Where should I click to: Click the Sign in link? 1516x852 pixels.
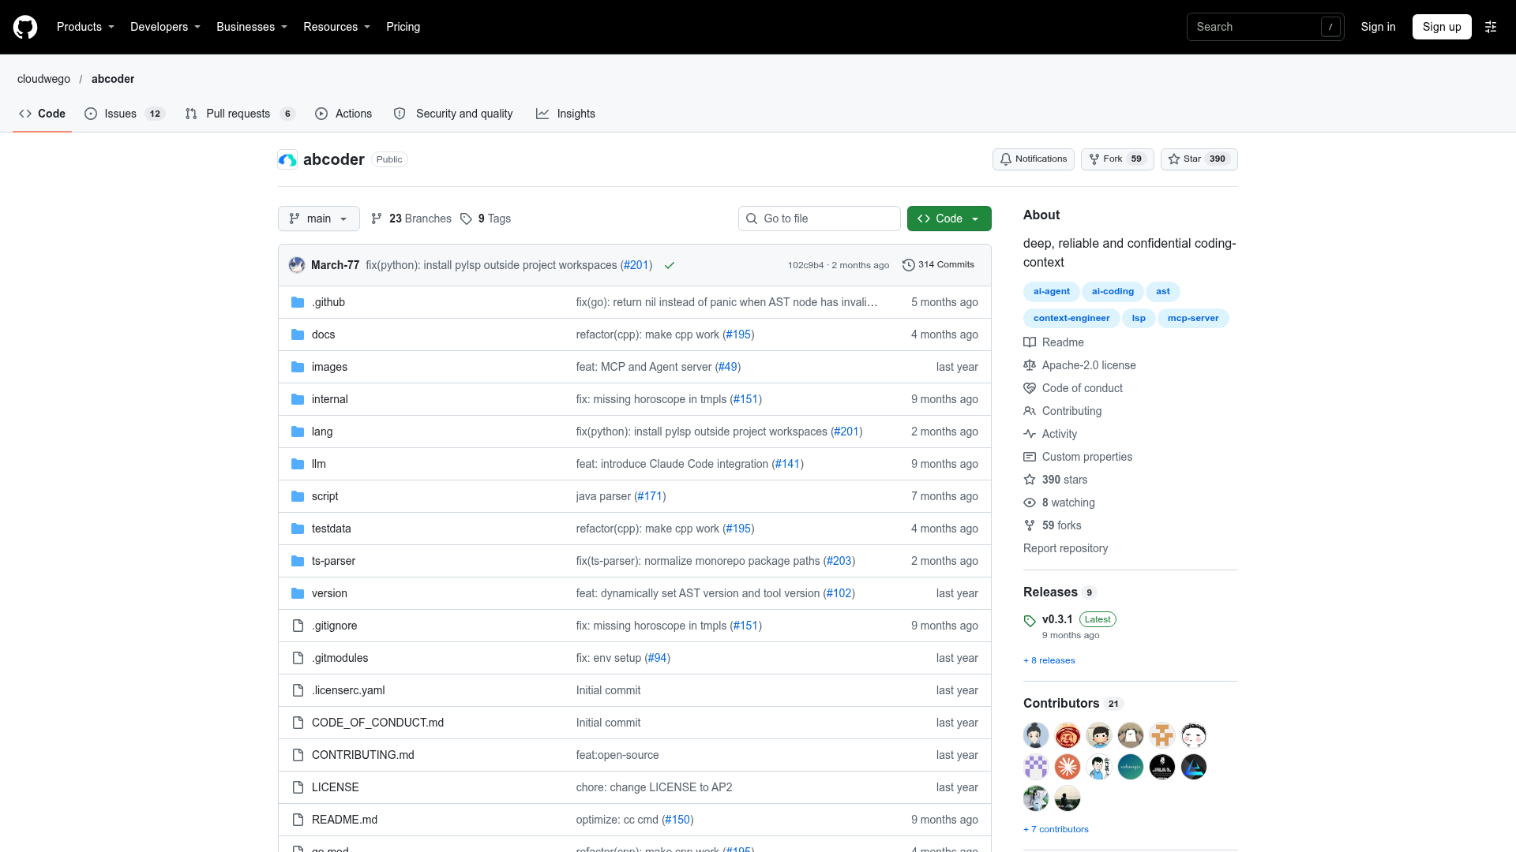pos(1378,27)
